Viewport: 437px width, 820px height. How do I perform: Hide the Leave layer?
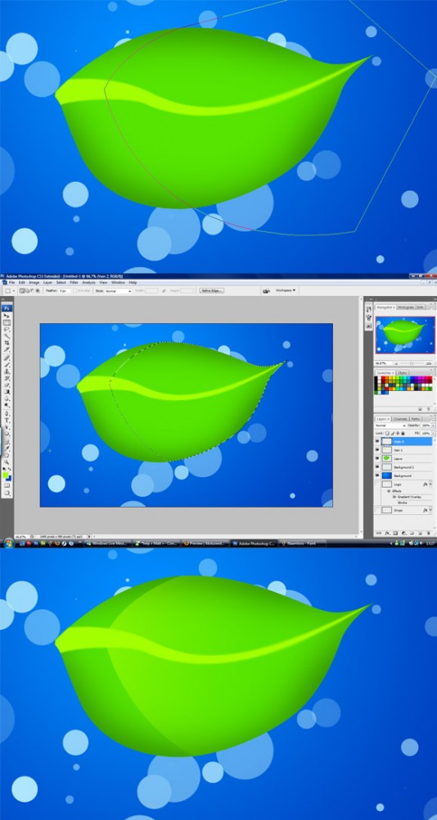377,458
